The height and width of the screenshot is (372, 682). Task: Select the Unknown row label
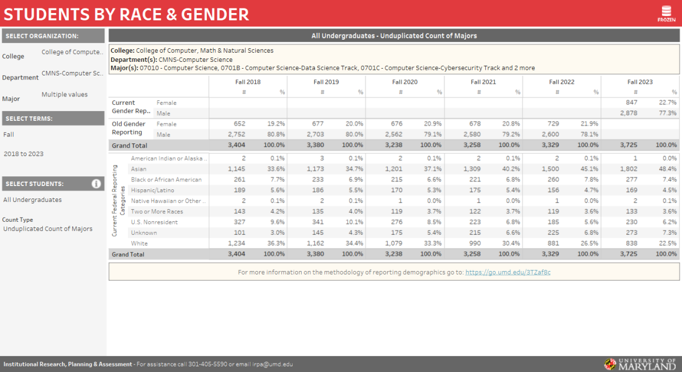point(144,233)
